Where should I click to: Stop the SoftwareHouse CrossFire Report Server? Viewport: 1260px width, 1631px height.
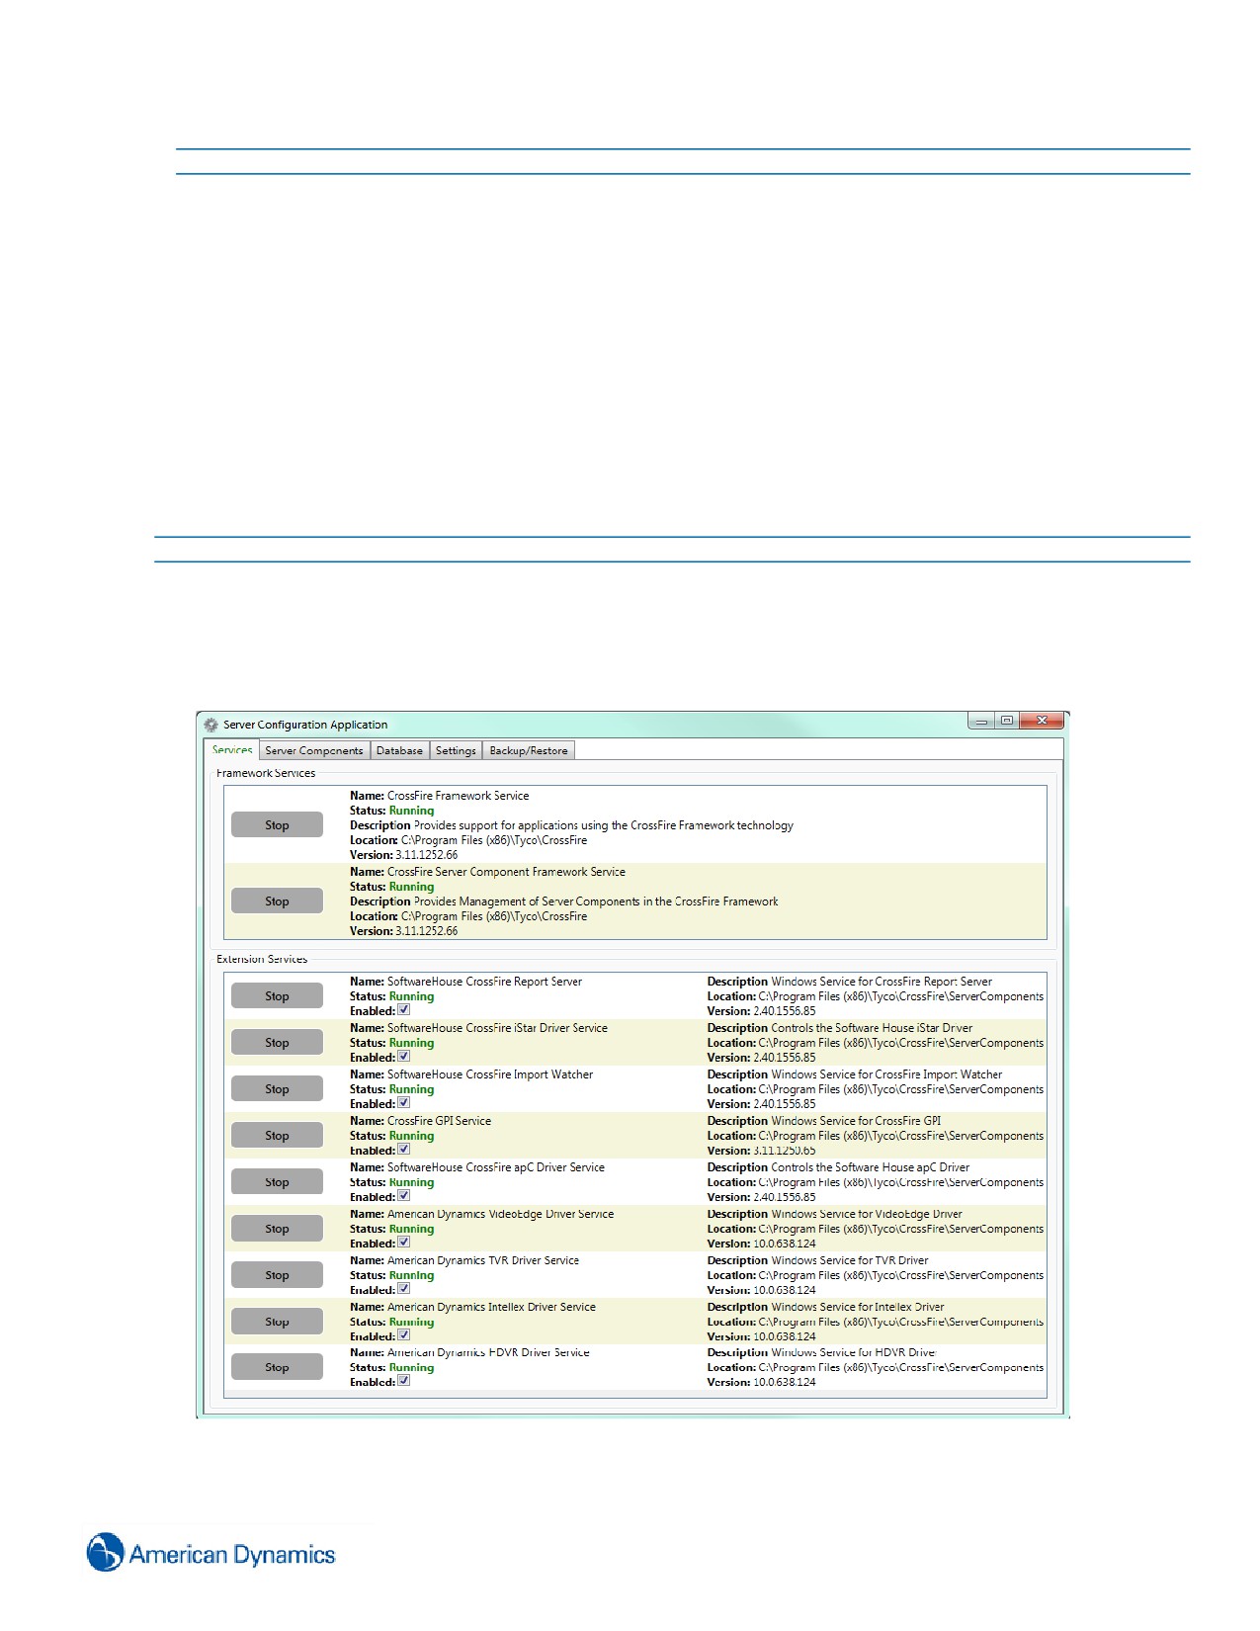point(277,996)
